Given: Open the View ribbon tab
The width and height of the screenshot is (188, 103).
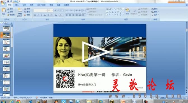Looking at the screenshot, I should click(58, 5).
